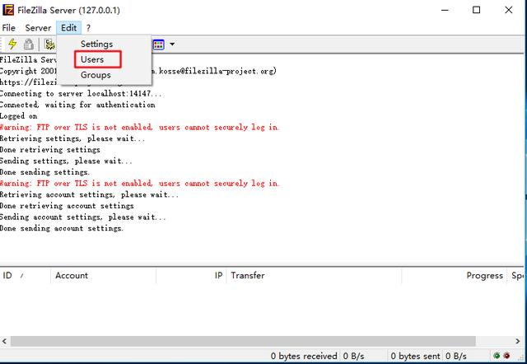Minimize the FileZilla Server window
The image size is (527, 364).
pos(445,10)
